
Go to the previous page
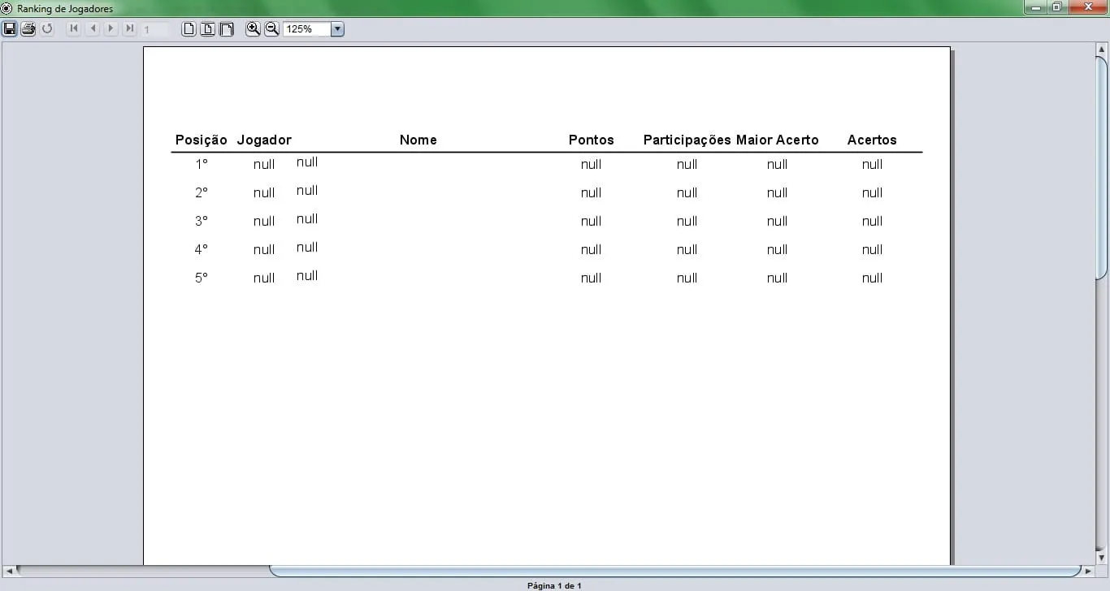tap(93, 29)
